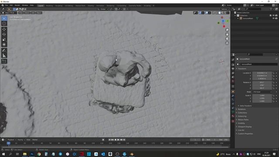Choose the Scale tool

[x=4, y=40]
